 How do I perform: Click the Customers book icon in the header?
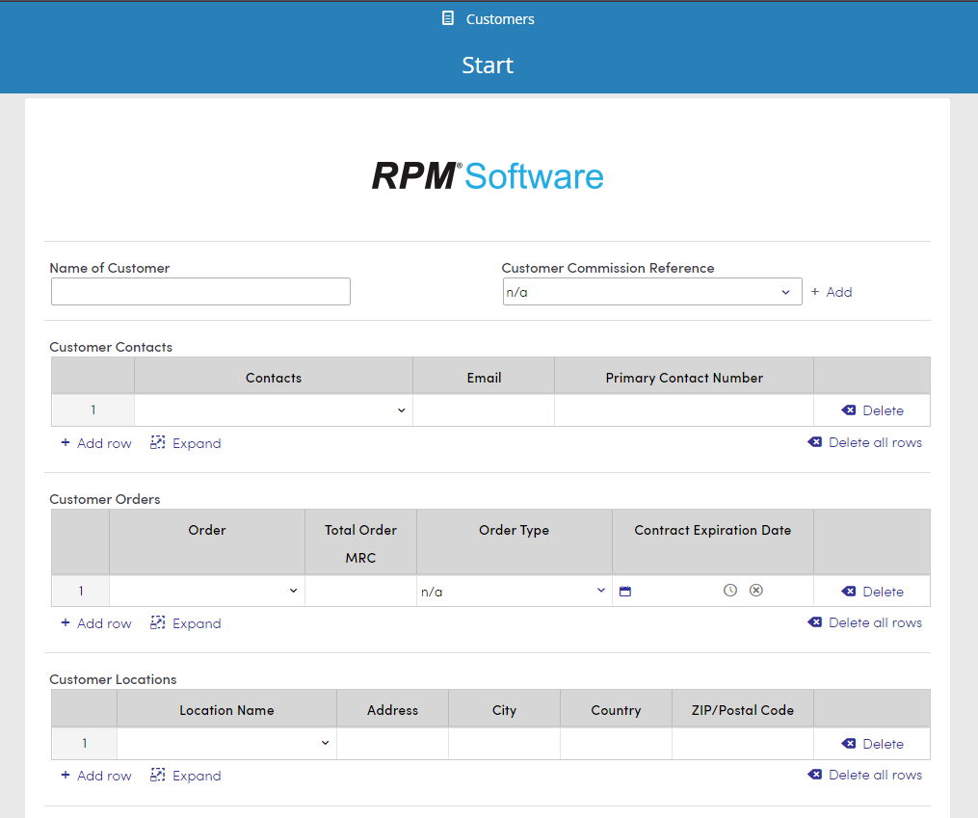[x=445, y=17]
